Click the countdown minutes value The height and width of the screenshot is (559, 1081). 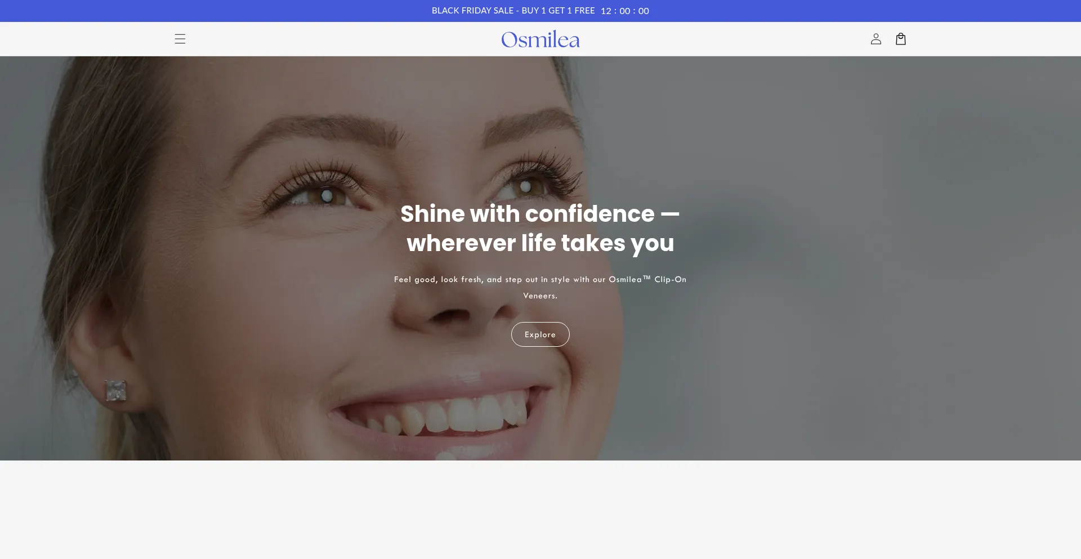tap(624, 11)
